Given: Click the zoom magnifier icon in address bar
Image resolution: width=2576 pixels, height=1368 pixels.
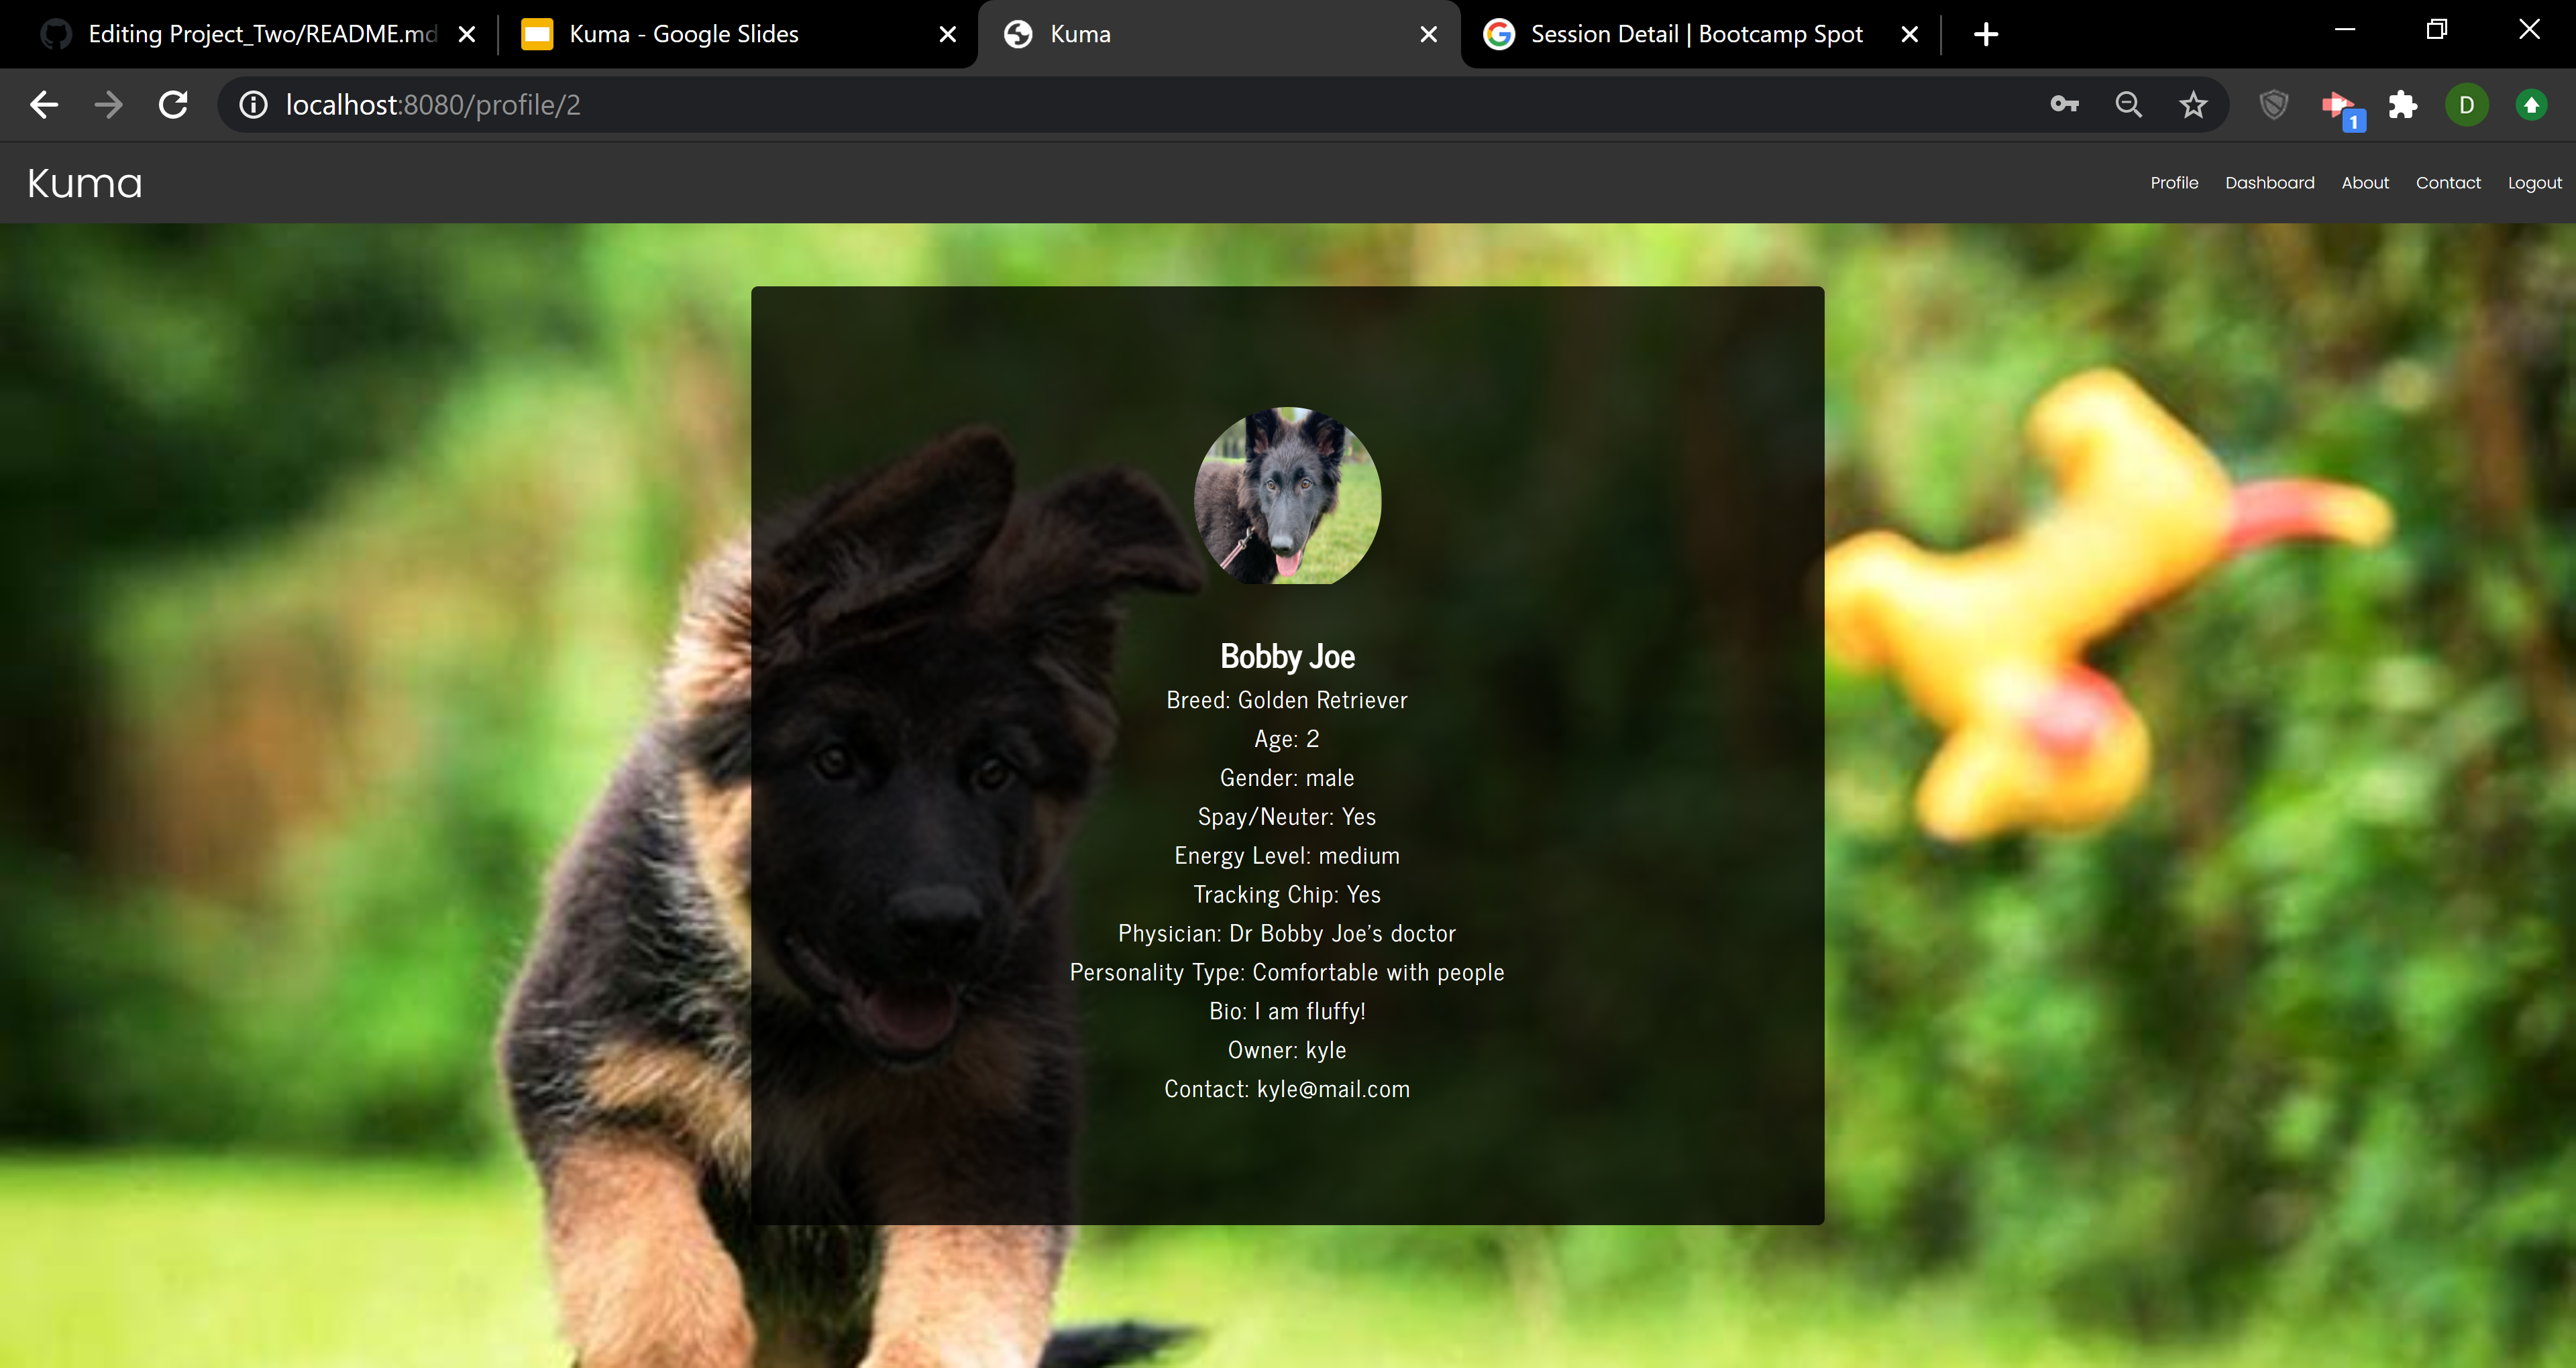Looking at the screenshot, I should [2129, 105].
